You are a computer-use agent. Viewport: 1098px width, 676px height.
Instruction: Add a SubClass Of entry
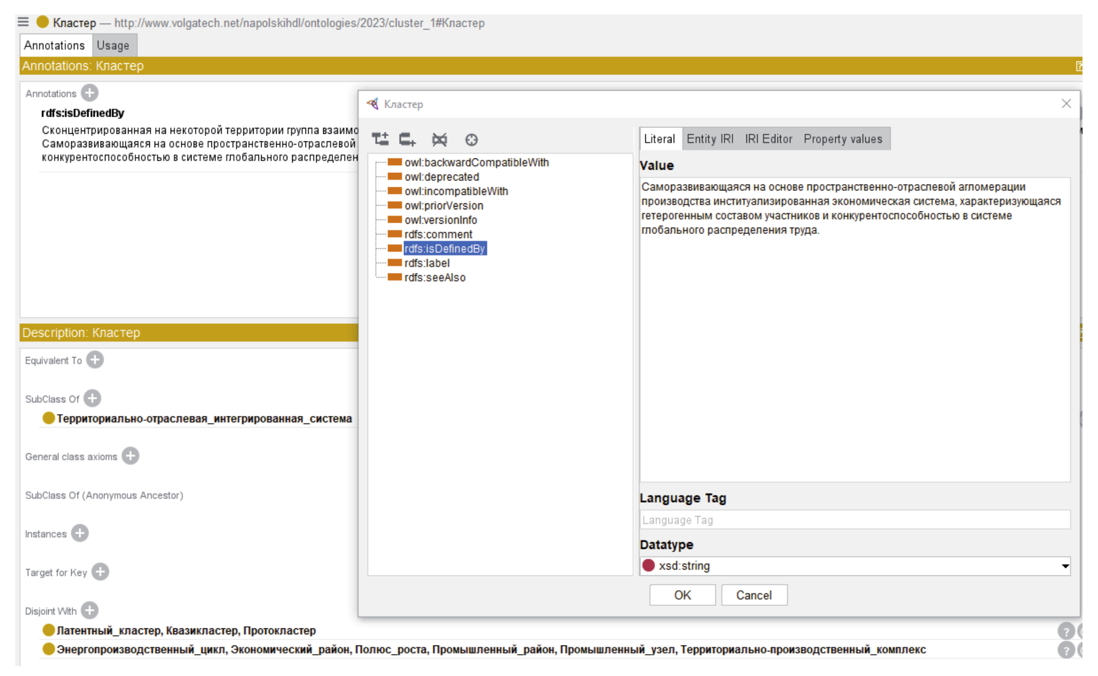92,398
